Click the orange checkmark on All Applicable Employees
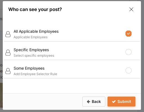The image size is (144, 112). click(129, 34)
